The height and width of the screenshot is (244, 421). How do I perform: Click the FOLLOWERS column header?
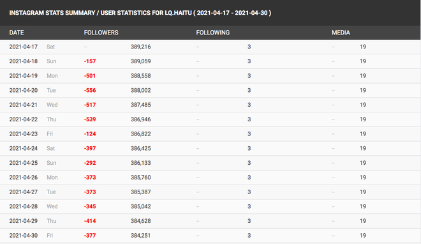pos(101,33)
